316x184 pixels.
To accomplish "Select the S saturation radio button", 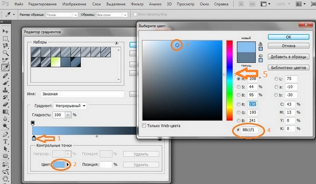I will (238, 87).
